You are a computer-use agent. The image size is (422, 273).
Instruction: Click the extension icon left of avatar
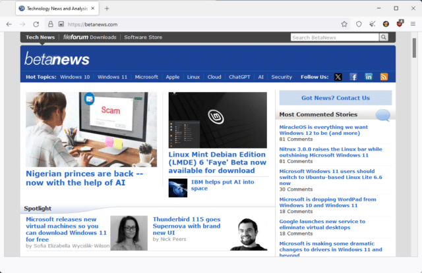click(x=372, y=24)
